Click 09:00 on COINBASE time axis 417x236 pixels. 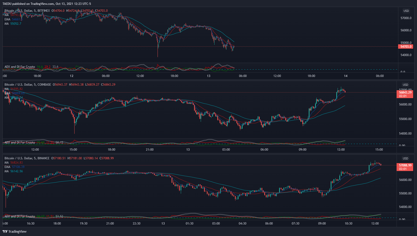pos(303,150)
